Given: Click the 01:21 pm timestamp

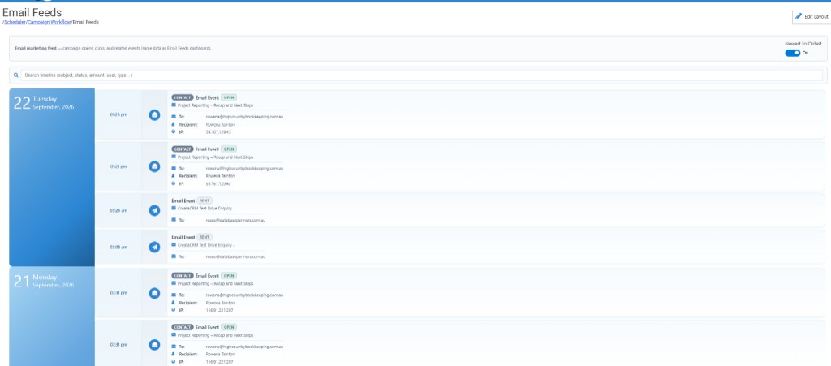Looking at the screenshot, I should pos(118,166).
